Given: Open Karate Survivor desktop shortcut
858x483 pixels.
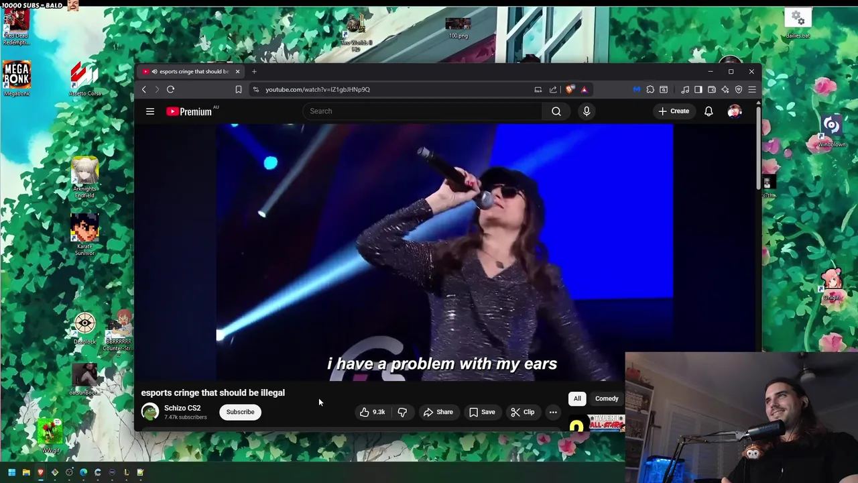Looking at the screenshot, I should 84,235.
